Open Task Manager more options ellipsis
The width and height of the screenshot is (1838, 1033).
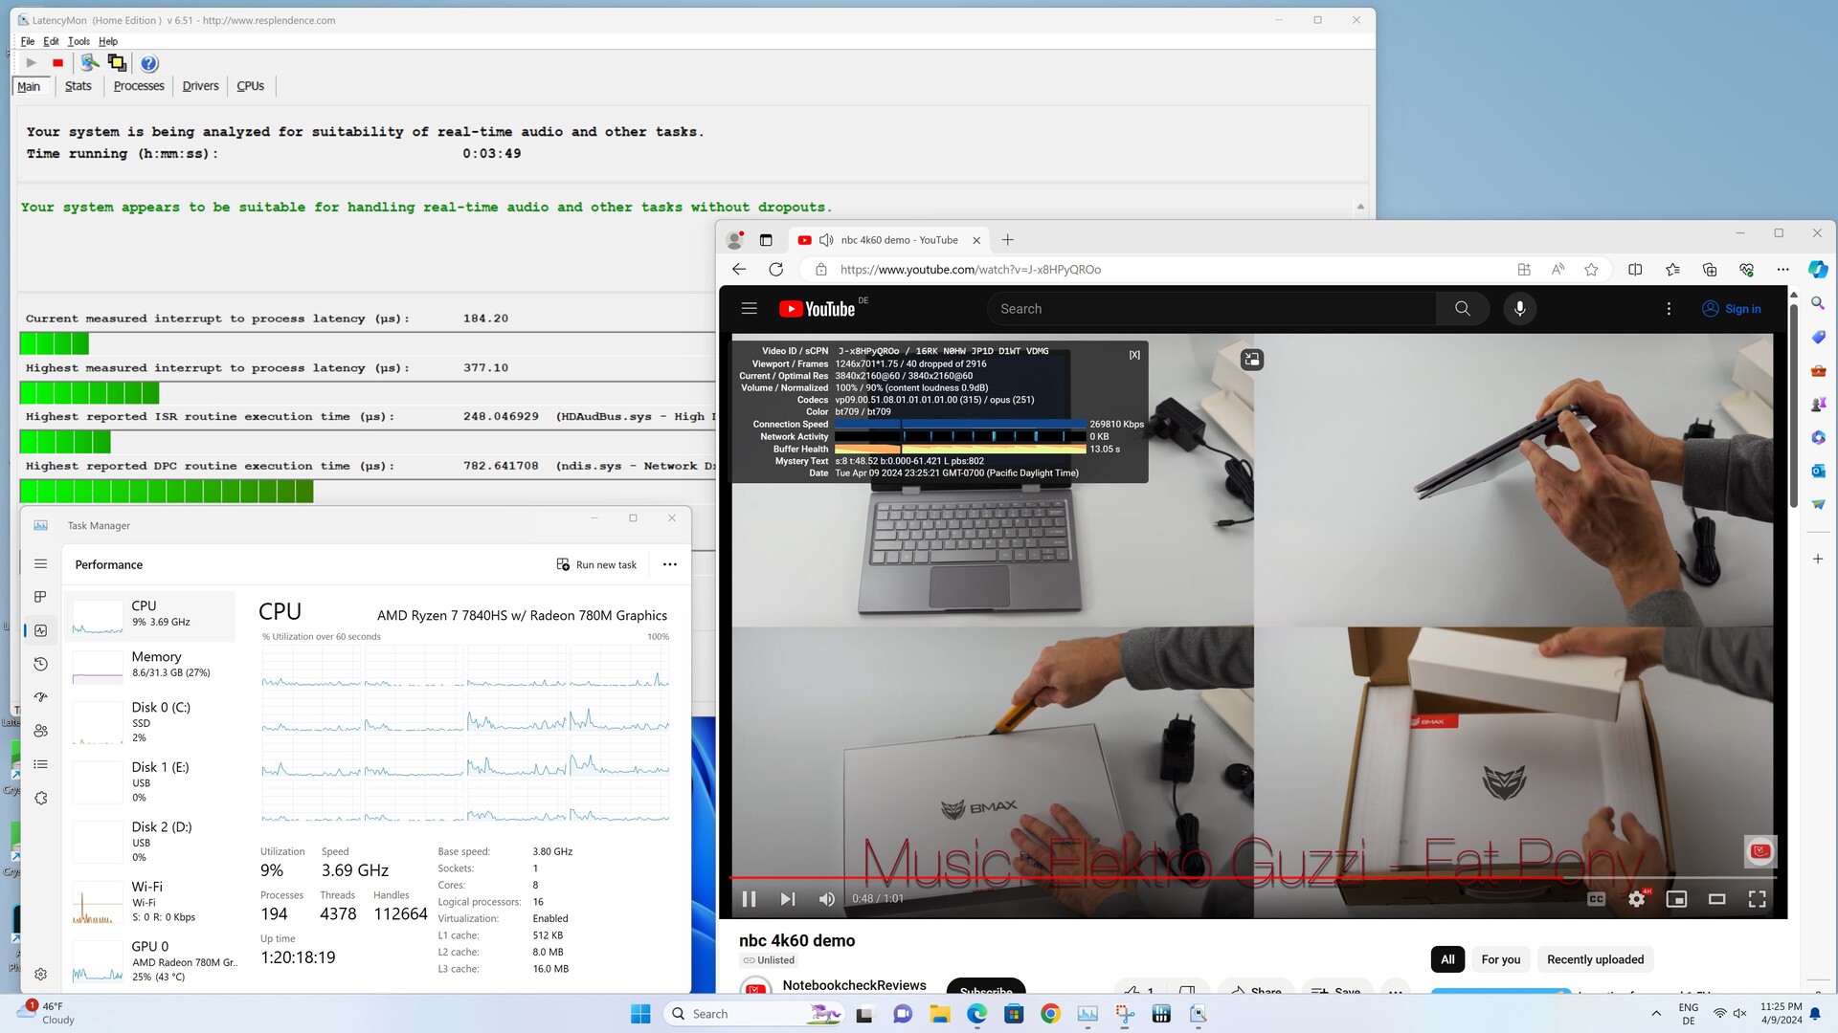(x=670, y=564)
